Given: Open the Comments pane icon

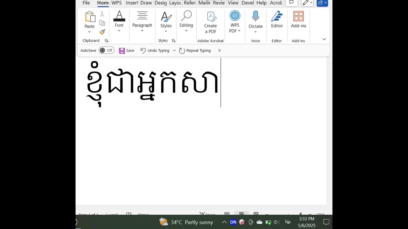Looking at the screenshot, I should click(x=291, y=3).
